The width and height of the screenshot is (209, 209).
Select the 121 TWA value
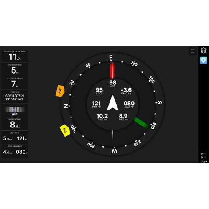coord(96,104)
